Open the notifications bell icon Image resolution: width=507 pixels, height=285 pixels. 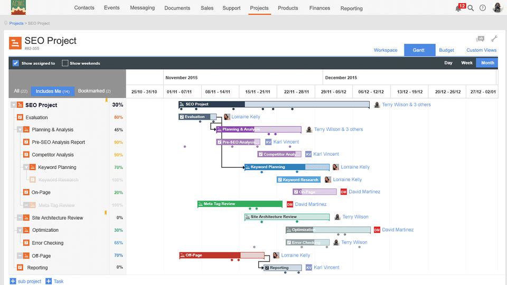pyautogui.click(x=458, y=8)
